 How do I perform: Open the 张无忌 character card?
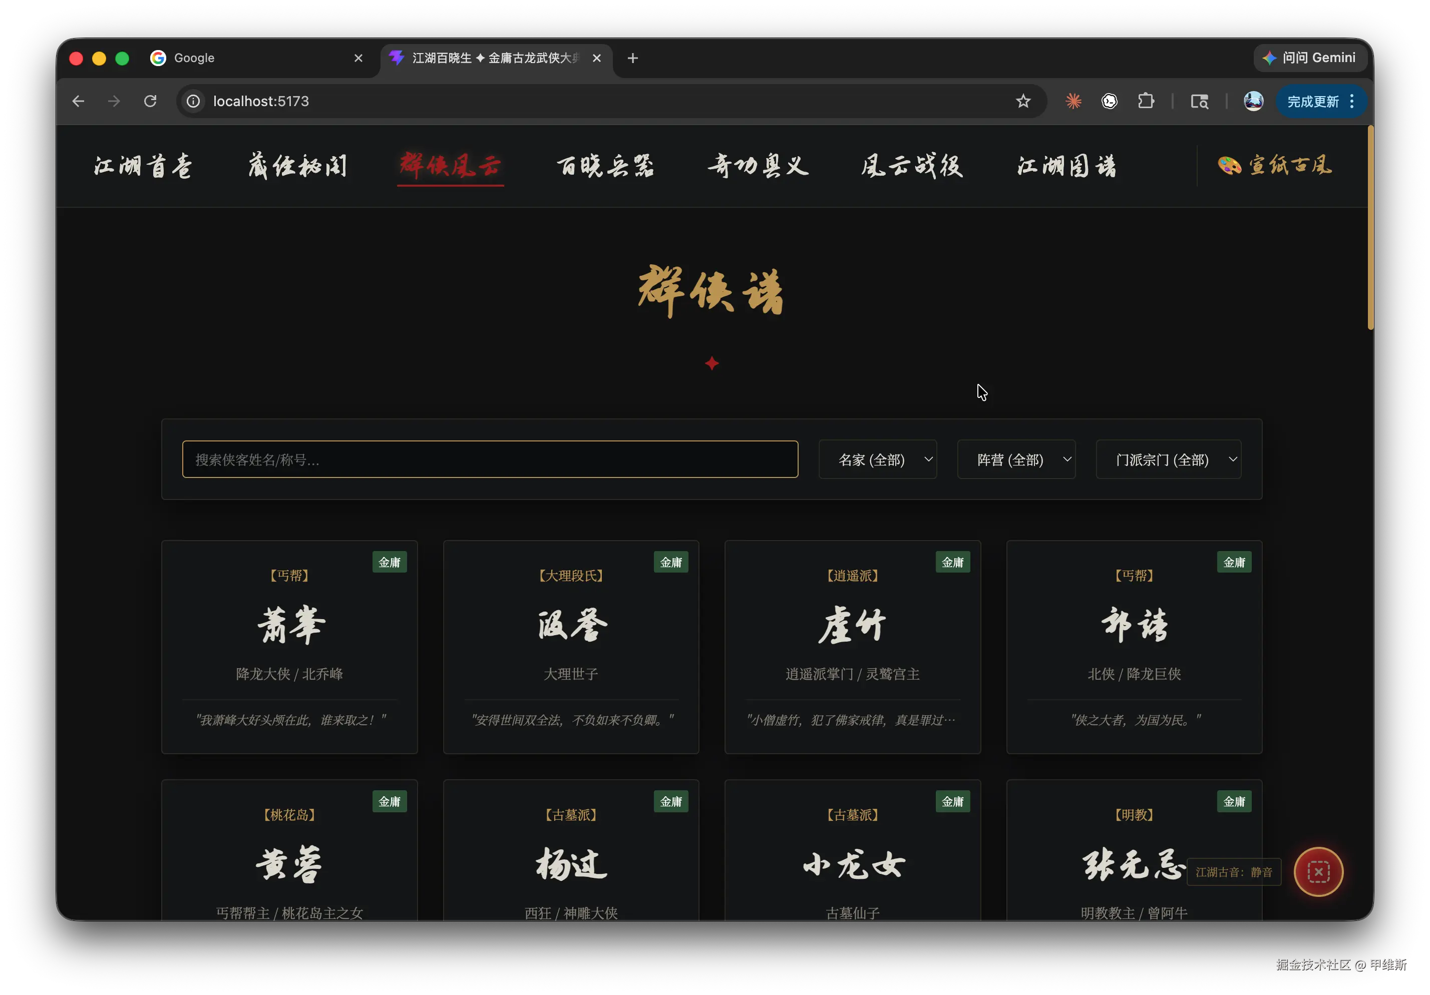tap(1134, 850)
